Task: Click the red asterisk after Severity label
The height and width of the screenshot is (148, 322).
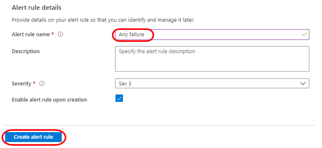Action: point(34,83)
